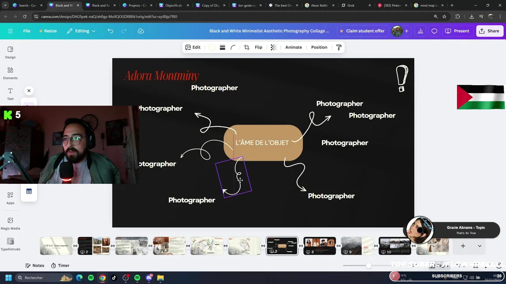Open the Timer tool
The height and width of the screenshot is (284, 506).
(60, 265)
